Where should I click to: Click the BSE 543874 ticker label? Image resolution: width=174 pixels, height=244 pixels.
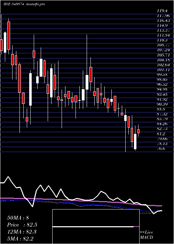(14, 4)
